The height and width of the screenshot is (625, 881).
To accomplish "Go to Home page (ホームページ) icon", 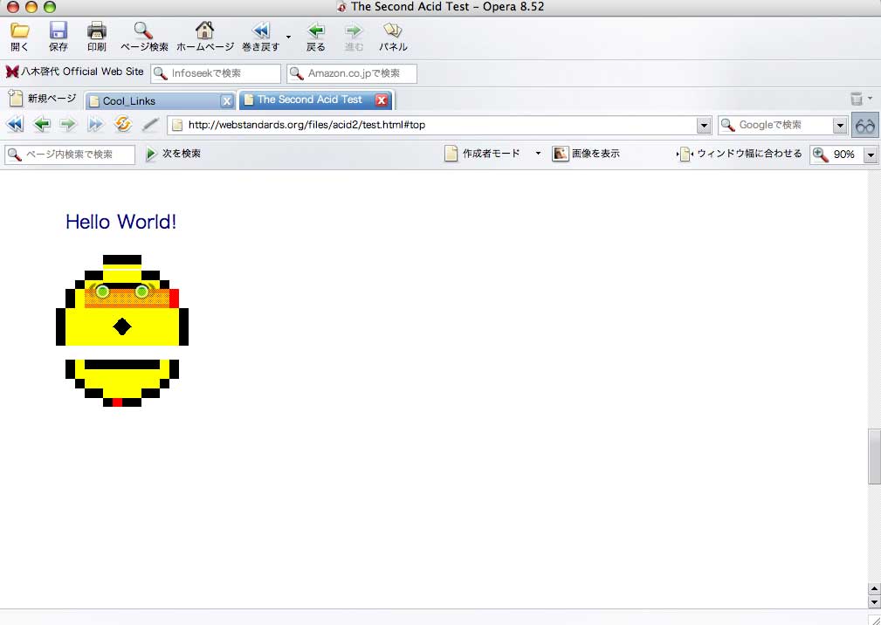I will tap(204, 31).
